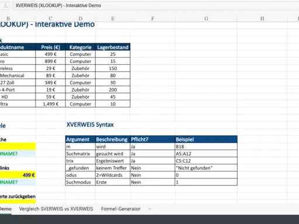Add a new sheet with plus icon
Image resolution: width=299 pixels, height=224 pixels.
pos(149,209)
